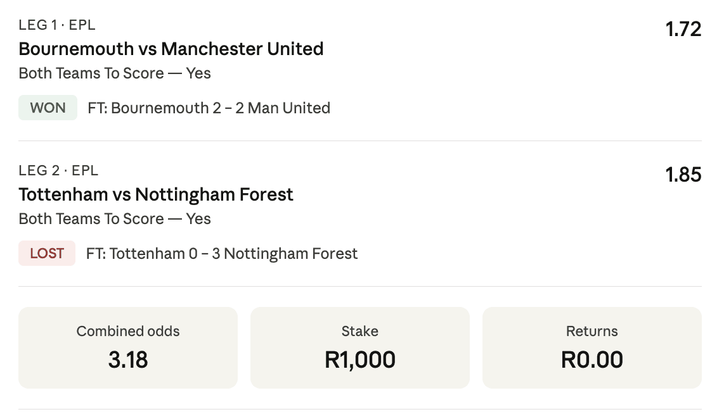Open the Bournemouth vs Manchester United match
Viewport: 724px width, 419px height.
171,49
